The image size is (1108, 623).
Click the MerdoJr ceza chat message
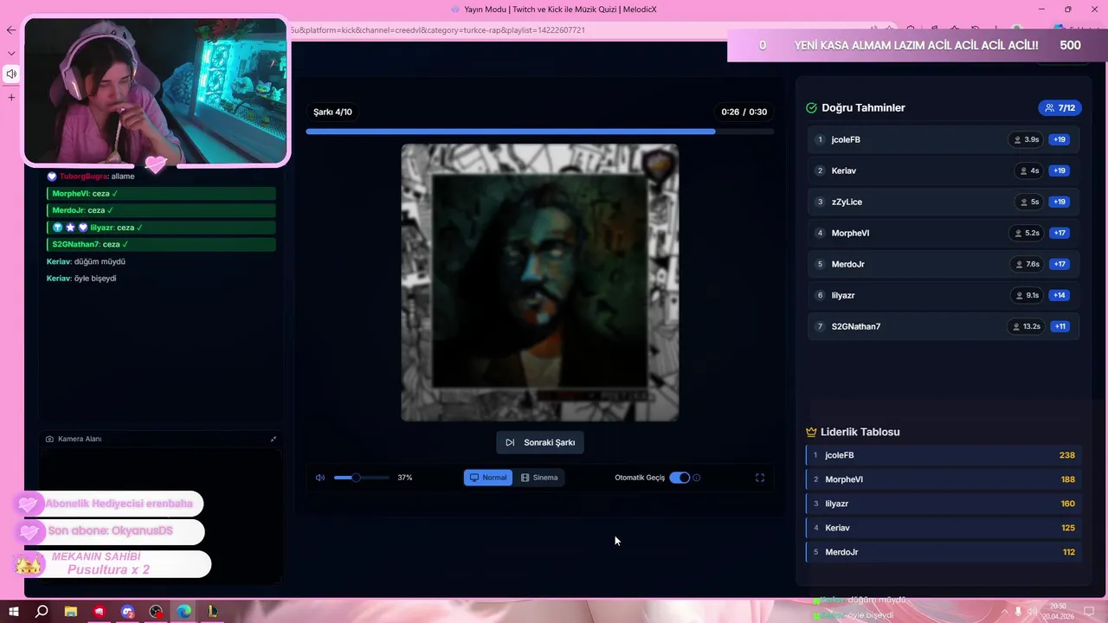(161, 210)
